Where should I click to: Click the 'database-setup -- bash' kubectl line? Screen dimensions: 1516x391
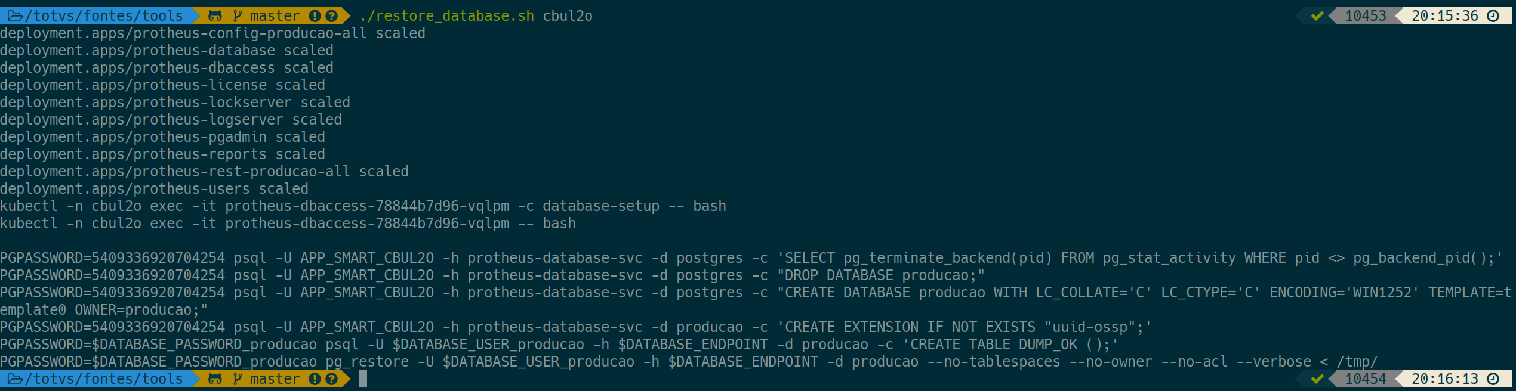pos(363,206)
